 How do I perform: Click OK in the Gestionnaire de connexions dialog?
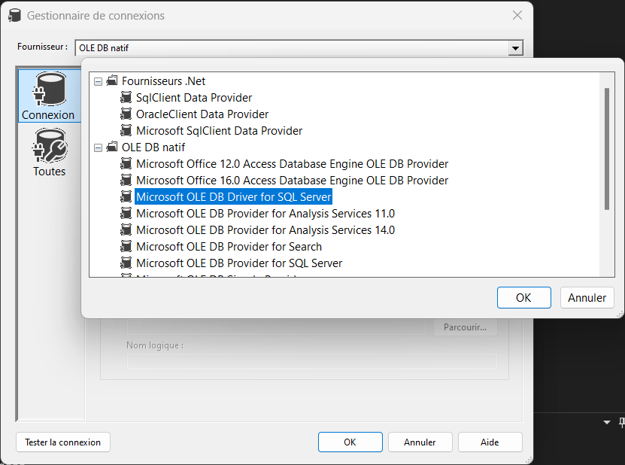click(350, 442)
